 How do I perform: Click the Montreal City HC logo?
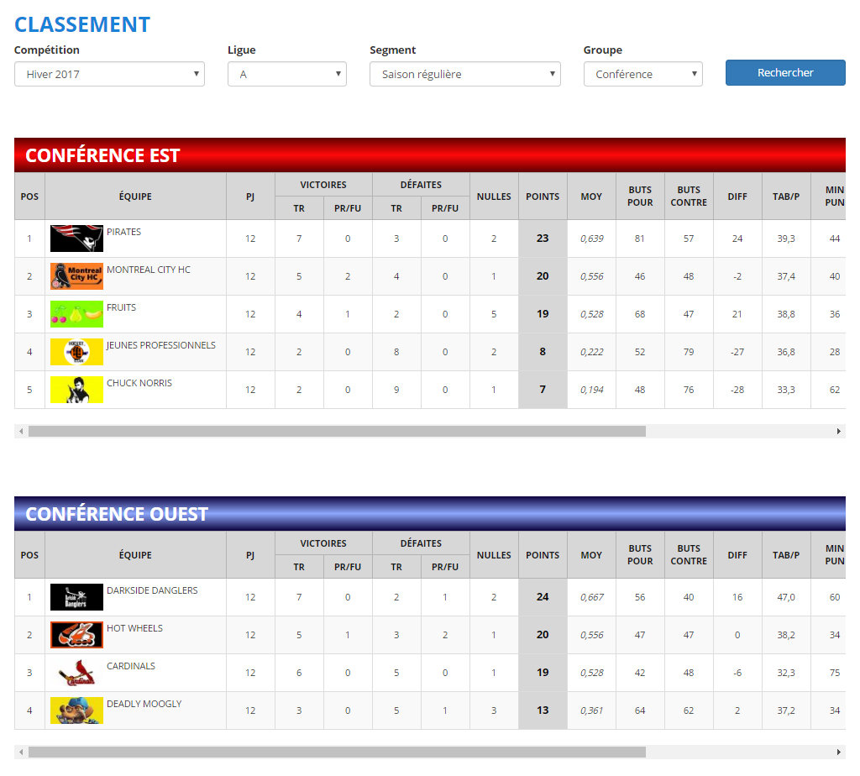(x=76, y=276)
